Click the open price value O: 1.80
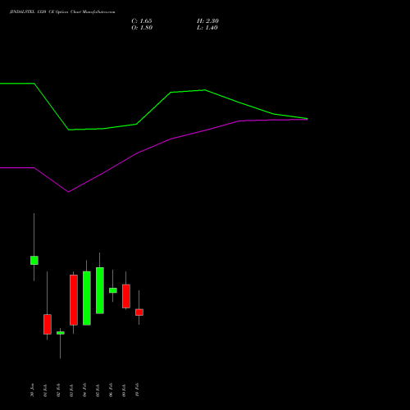This screenshot has width=410, height=410. coord(142,28)
